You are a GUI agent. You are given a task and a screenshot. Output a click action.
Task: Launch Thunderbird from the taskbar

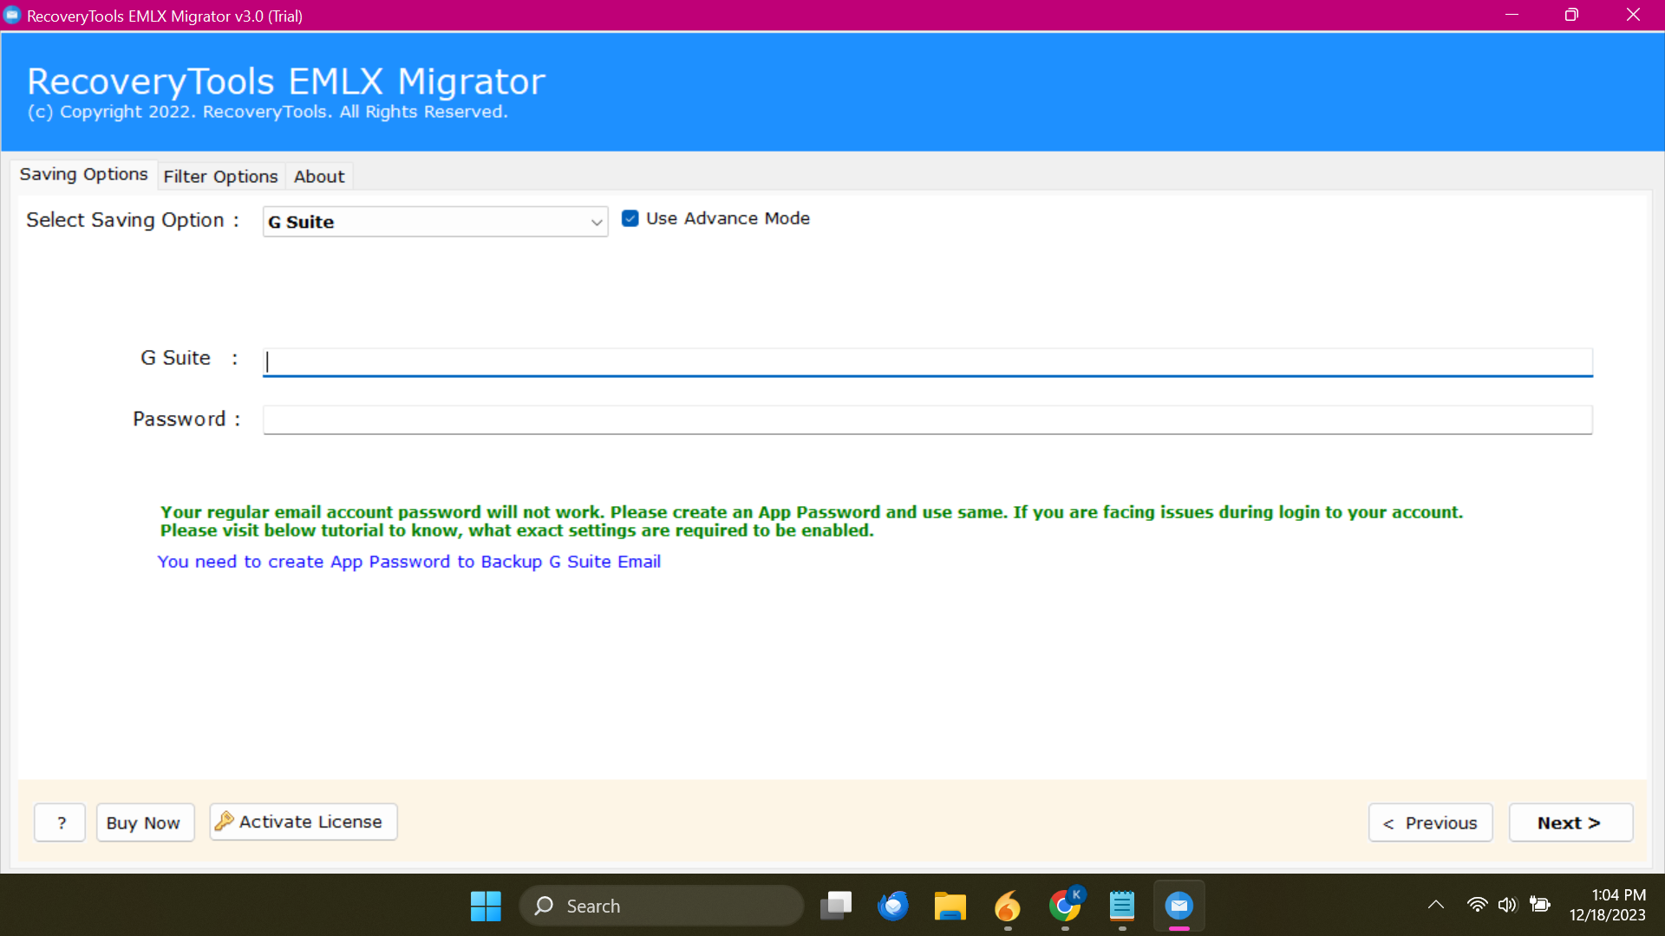[893, 906]
